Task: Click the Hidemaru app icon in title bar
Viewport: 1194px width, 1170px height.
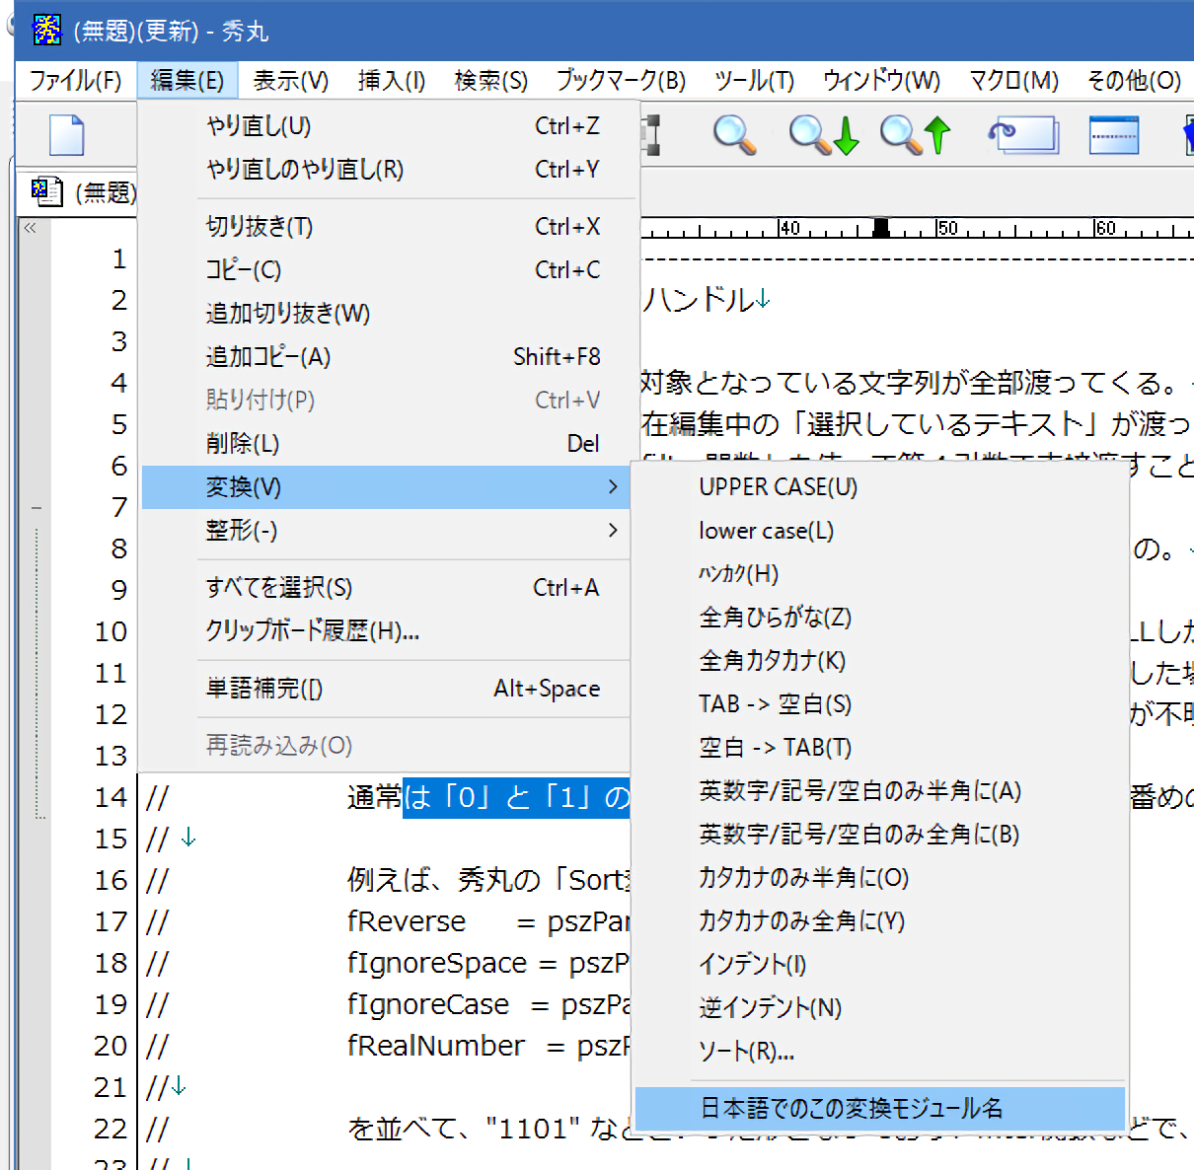Action: (x=46, y=31)
